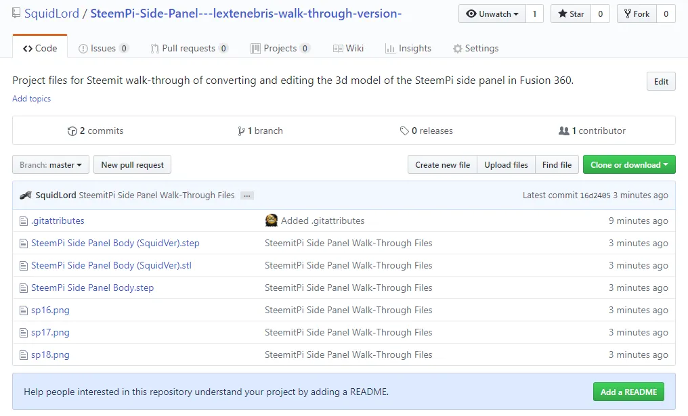Screen dimensions: 688x416
Task: Open the SteemPi Side Panel Body.step file
Action: coord(92,287)
